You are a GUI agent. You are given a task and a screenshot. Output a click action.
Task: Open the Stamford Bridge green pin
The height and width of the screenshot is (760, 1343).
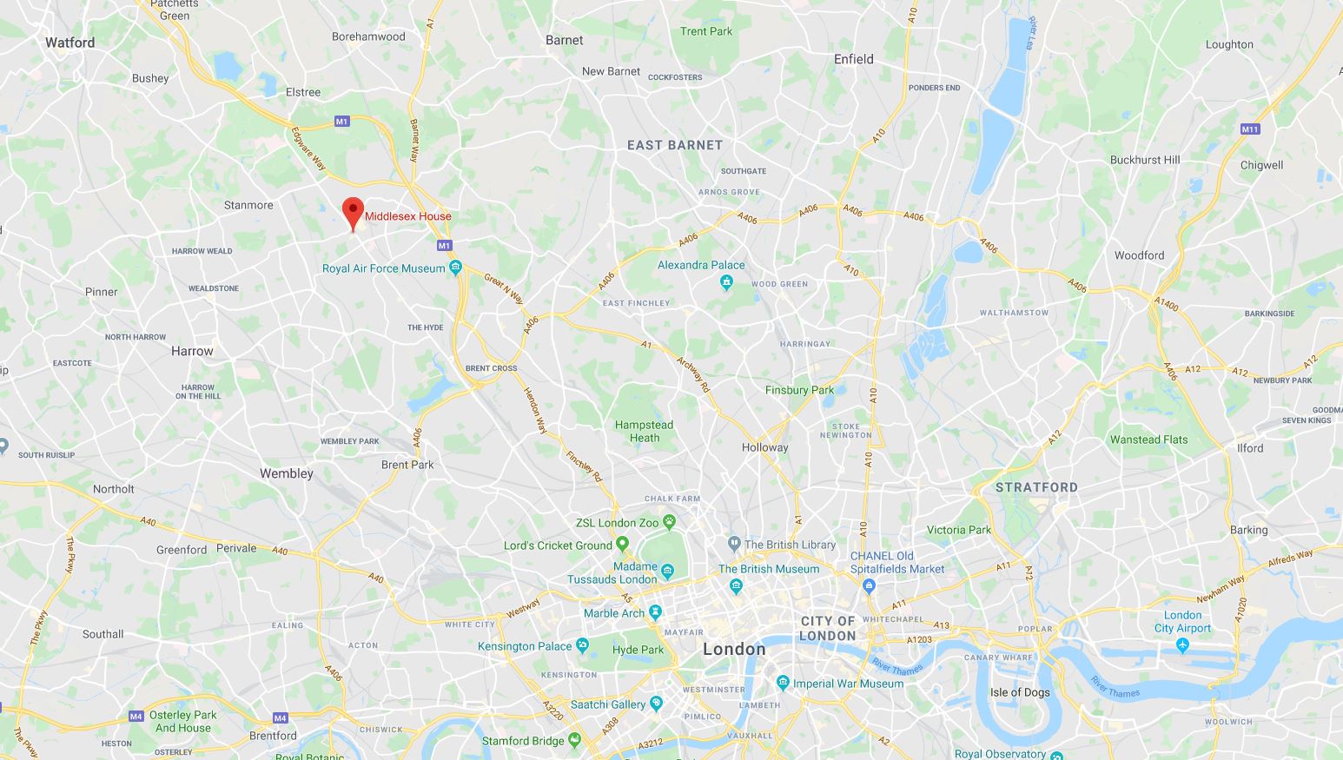pyautogui.click(x=574, y=740)
